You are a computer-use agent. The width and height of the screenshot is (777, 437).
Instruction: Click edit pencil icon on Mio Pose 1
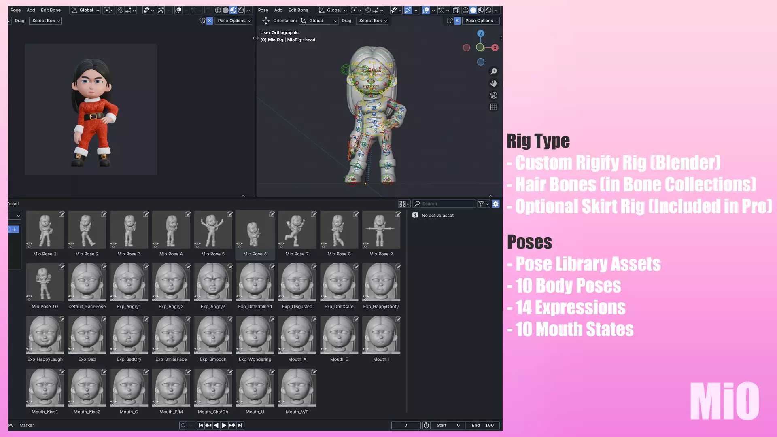62,214
